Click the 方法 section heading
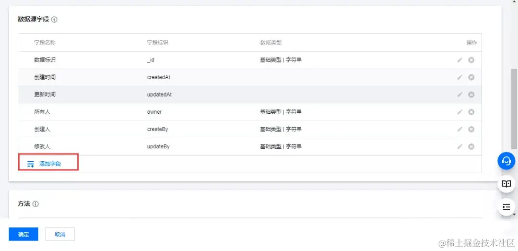 click(x=24, y=204)
